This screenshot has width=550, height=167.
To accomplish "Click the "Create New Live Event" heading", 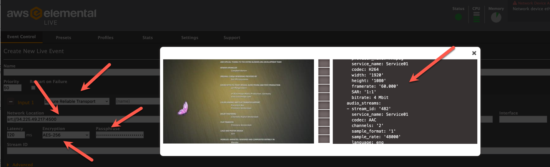I will pos(34,51).
